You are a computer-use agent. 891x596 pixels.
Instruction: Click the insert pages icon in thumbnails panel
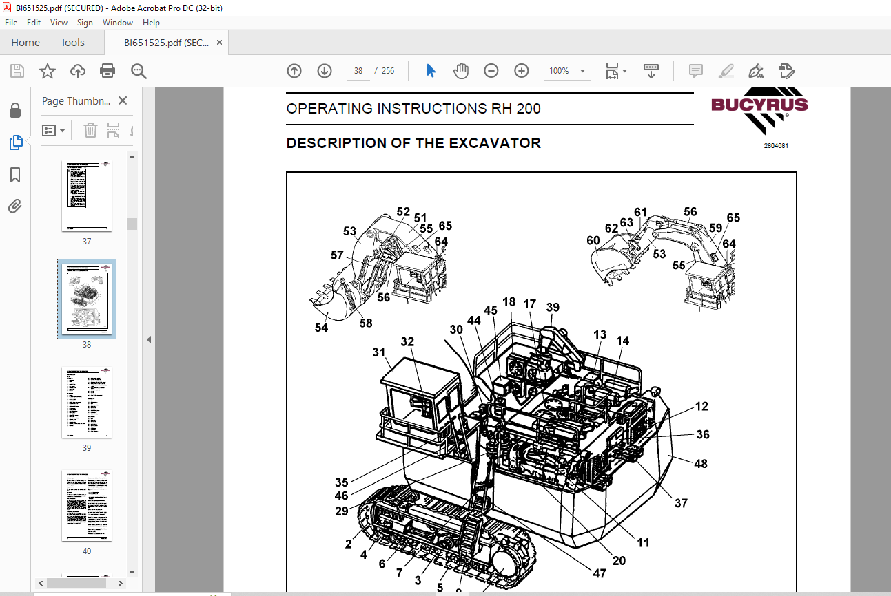coord(114,130)
